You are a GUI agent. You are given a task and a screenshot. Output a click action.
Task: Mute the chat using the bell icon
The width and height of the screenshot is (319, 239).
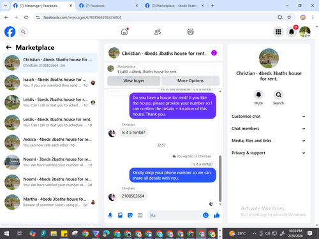pyautogui.click(x=258, y=95)
